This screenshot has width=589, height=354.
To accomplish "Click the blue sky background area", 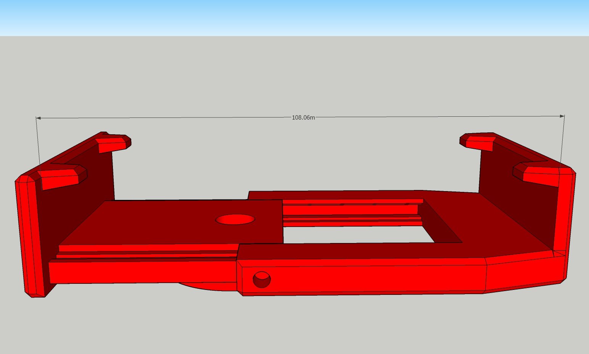I will 294,17.
